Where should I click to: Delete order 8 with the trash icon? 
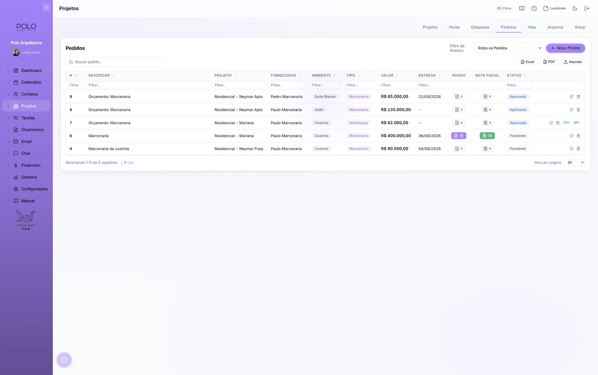click(x=578, y=110)
